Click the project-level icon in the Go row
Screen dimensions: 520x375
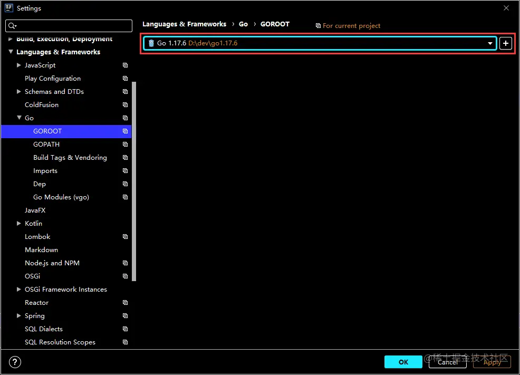click(125, 118)
